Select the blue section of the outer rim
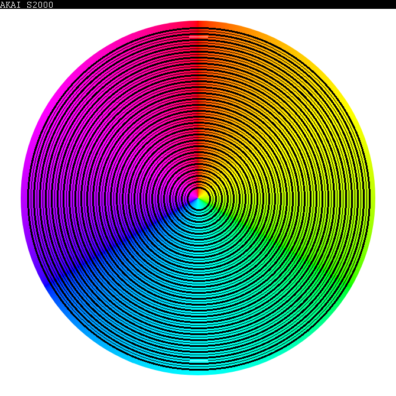The image size is (396, 396). pos(47,285)
